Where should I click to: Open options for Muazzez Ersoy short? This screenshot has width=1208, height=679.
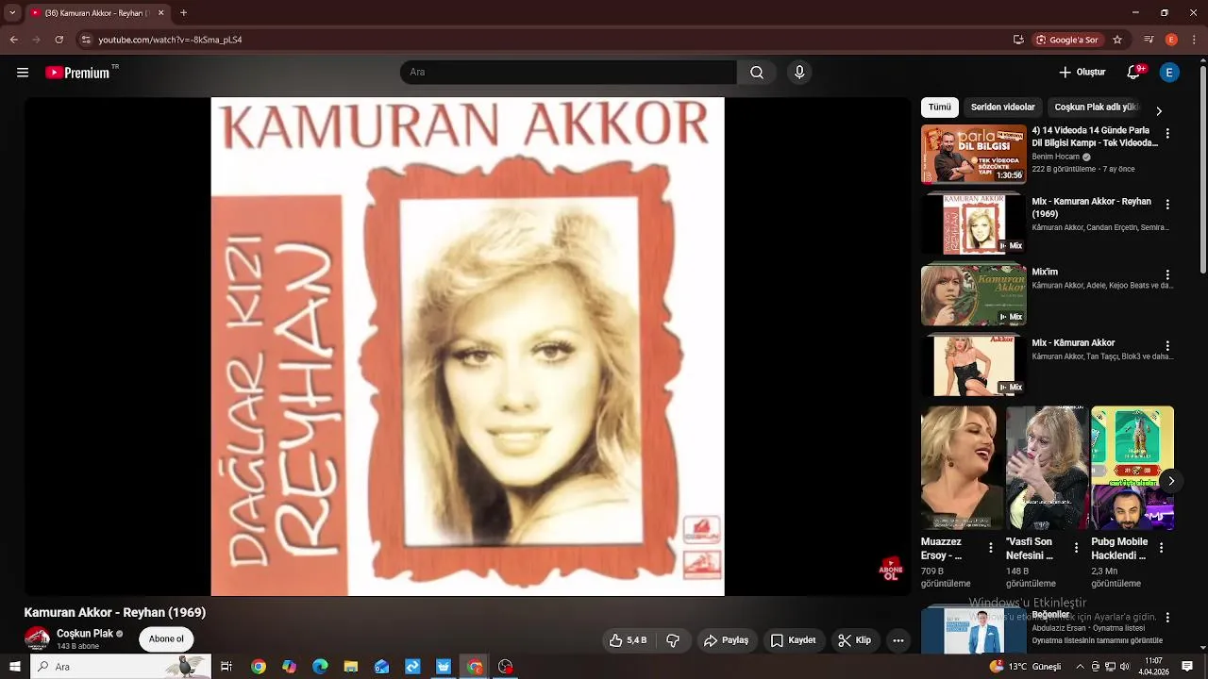(991, 548)
